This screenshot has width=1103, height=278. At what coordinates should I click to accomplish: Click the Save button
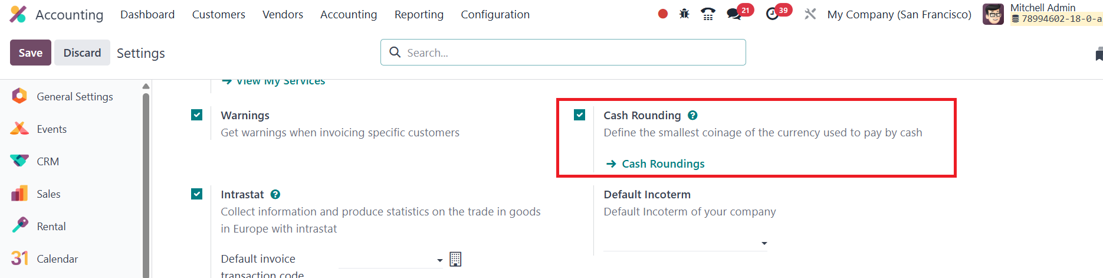click(31, 53)
